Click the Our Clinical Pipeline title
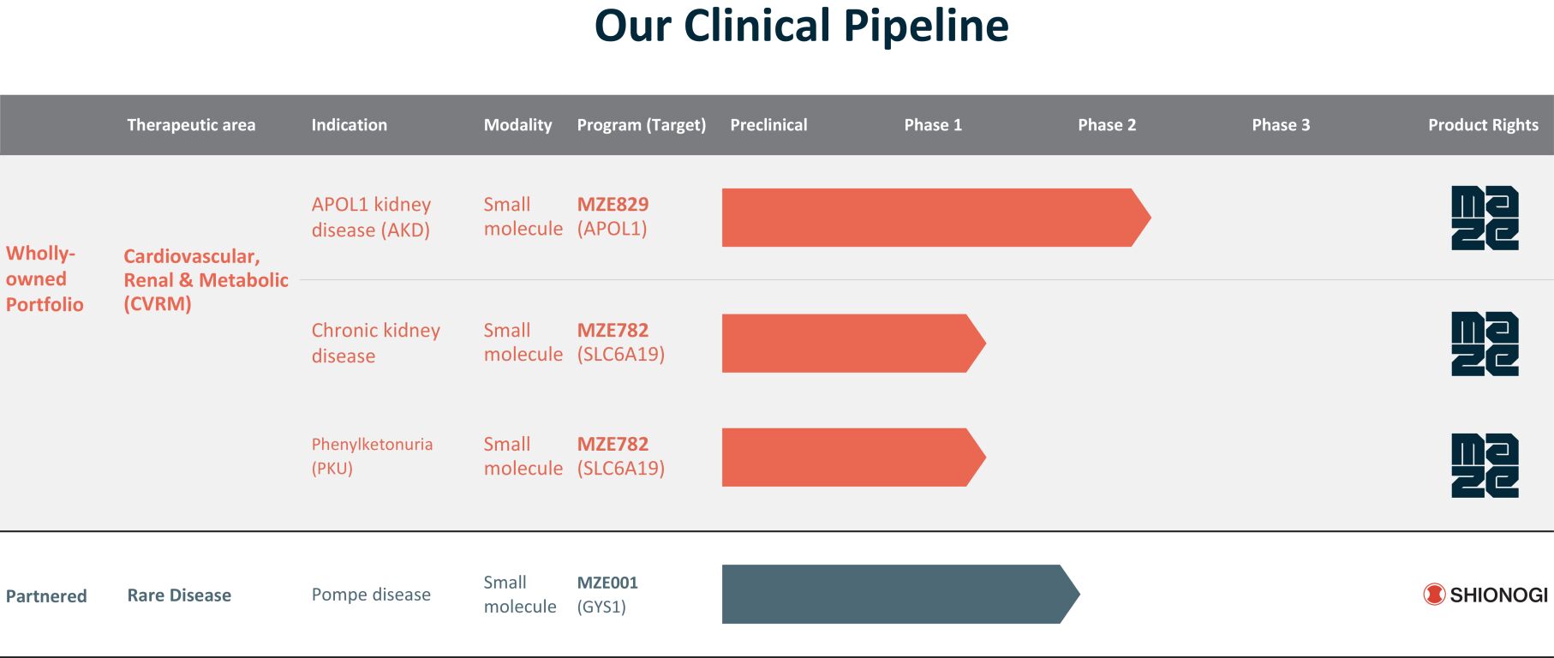Screen dimensions: 1554x658 801,26
